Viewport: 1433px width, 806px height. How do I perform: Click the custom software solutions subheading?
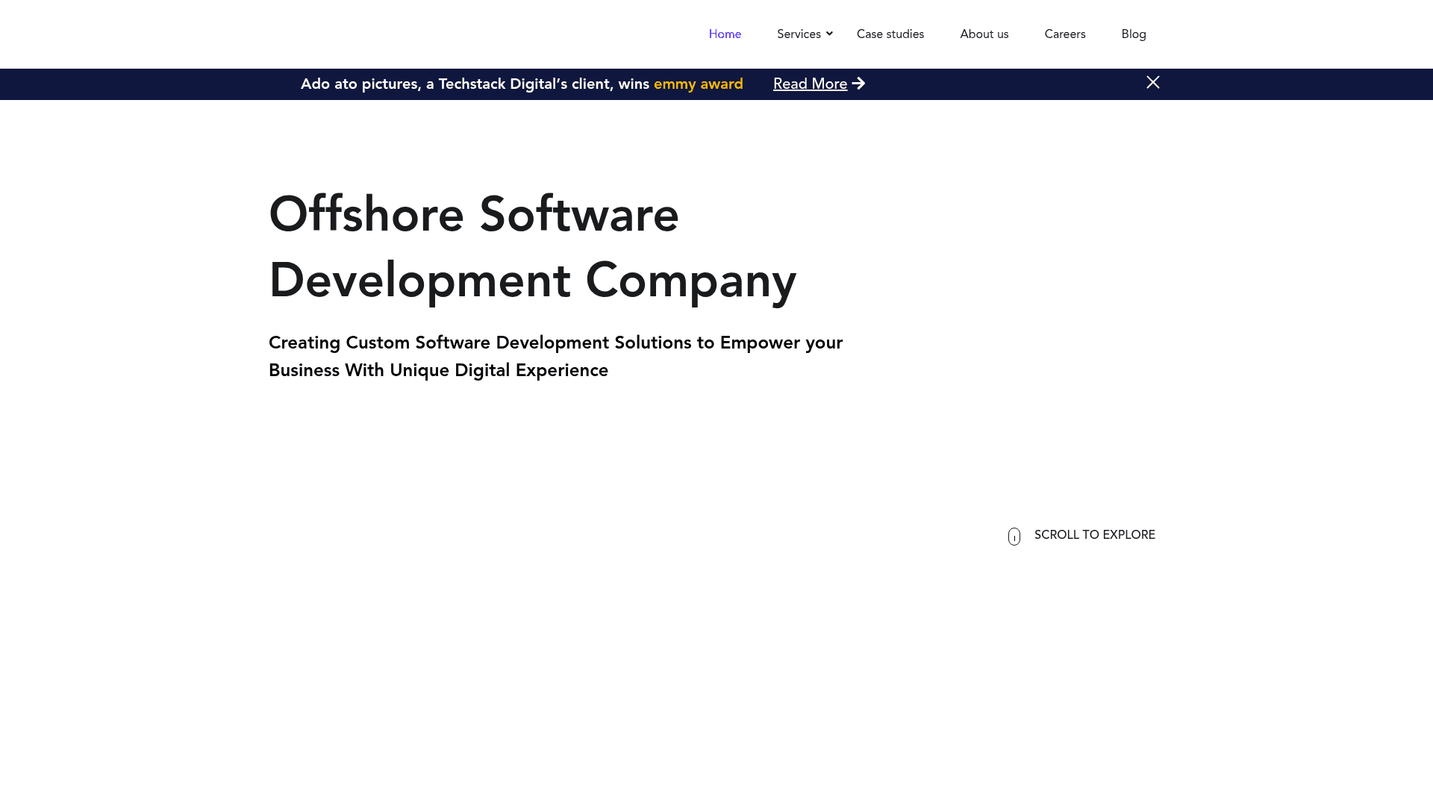pos(555,356)
